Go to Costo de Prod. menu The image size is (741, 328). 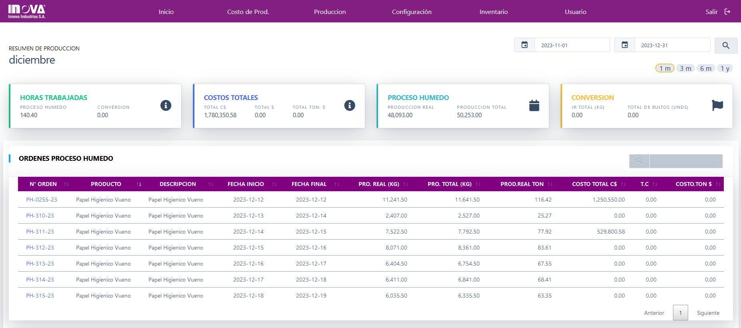248,12
